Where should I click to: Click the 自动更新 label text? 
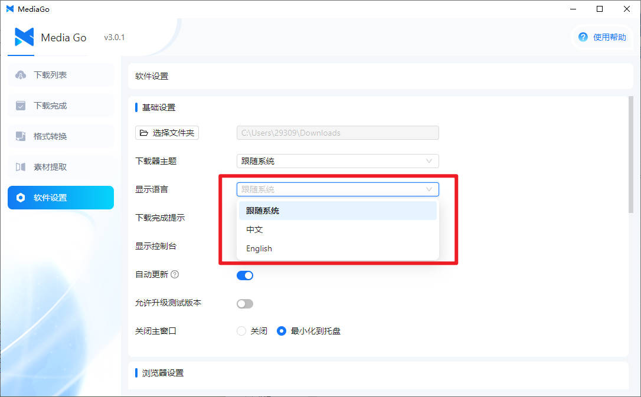(152, 274)
